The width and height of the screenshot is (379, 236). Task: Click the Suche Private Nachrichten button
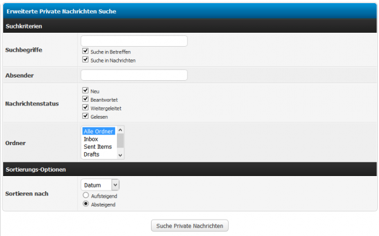(189, 226)
